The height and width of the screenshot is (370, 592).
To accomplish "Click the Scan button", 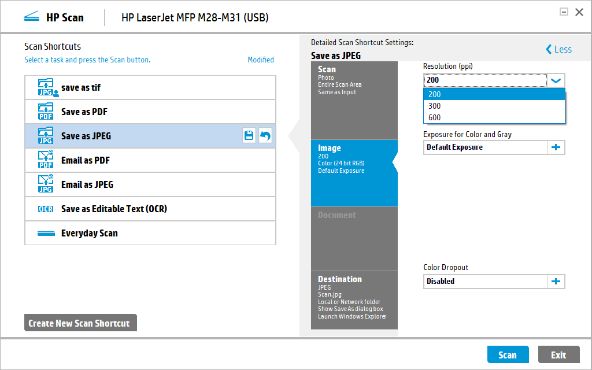I will coord(508,354).
